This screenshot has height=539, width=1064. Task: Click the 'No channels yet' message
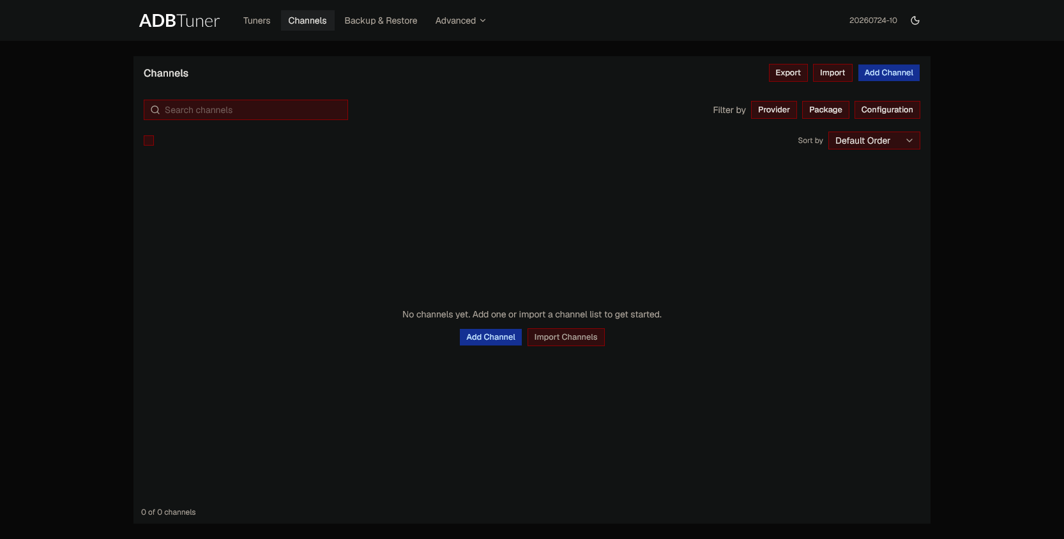(532, 314)
